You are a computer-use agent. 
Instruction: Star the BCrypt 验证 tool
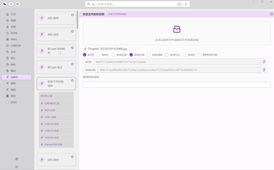point(72,64)
